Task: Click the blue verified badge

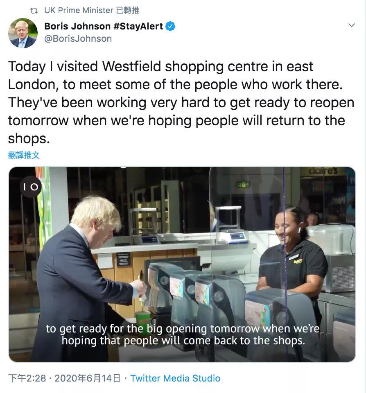Action: click(x=170, y=26)
